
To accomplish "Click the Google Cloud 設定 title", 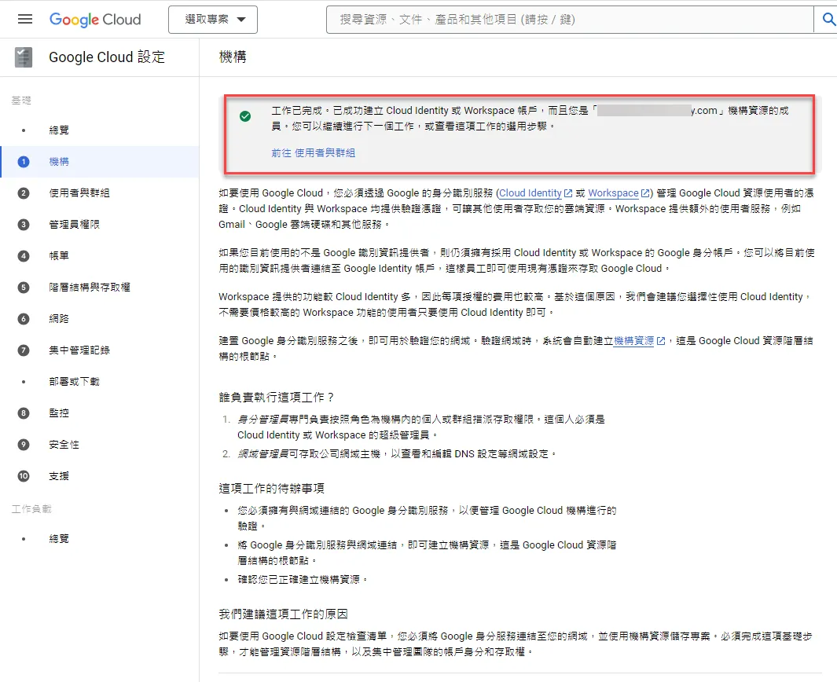I will point(108,57).
